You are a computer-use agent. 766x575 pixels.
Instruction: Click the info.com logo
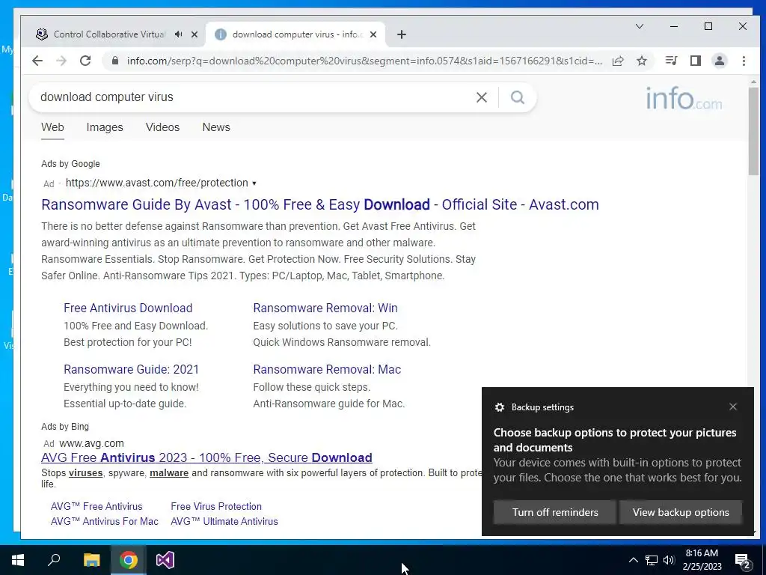(684, 98)
